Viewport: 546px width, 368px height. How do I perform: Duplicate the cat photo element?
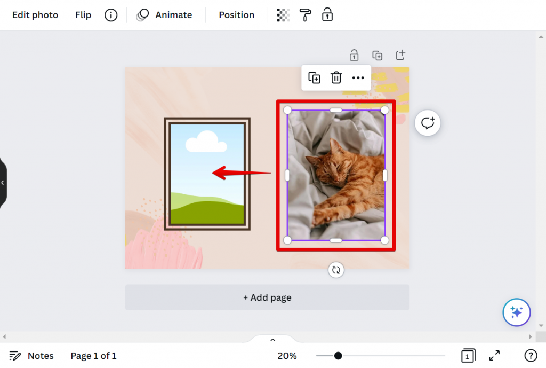coord(314,77)
